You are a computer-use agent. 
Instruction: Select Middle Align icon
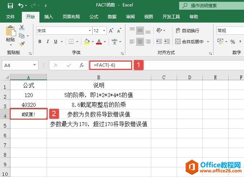(140, 30)
